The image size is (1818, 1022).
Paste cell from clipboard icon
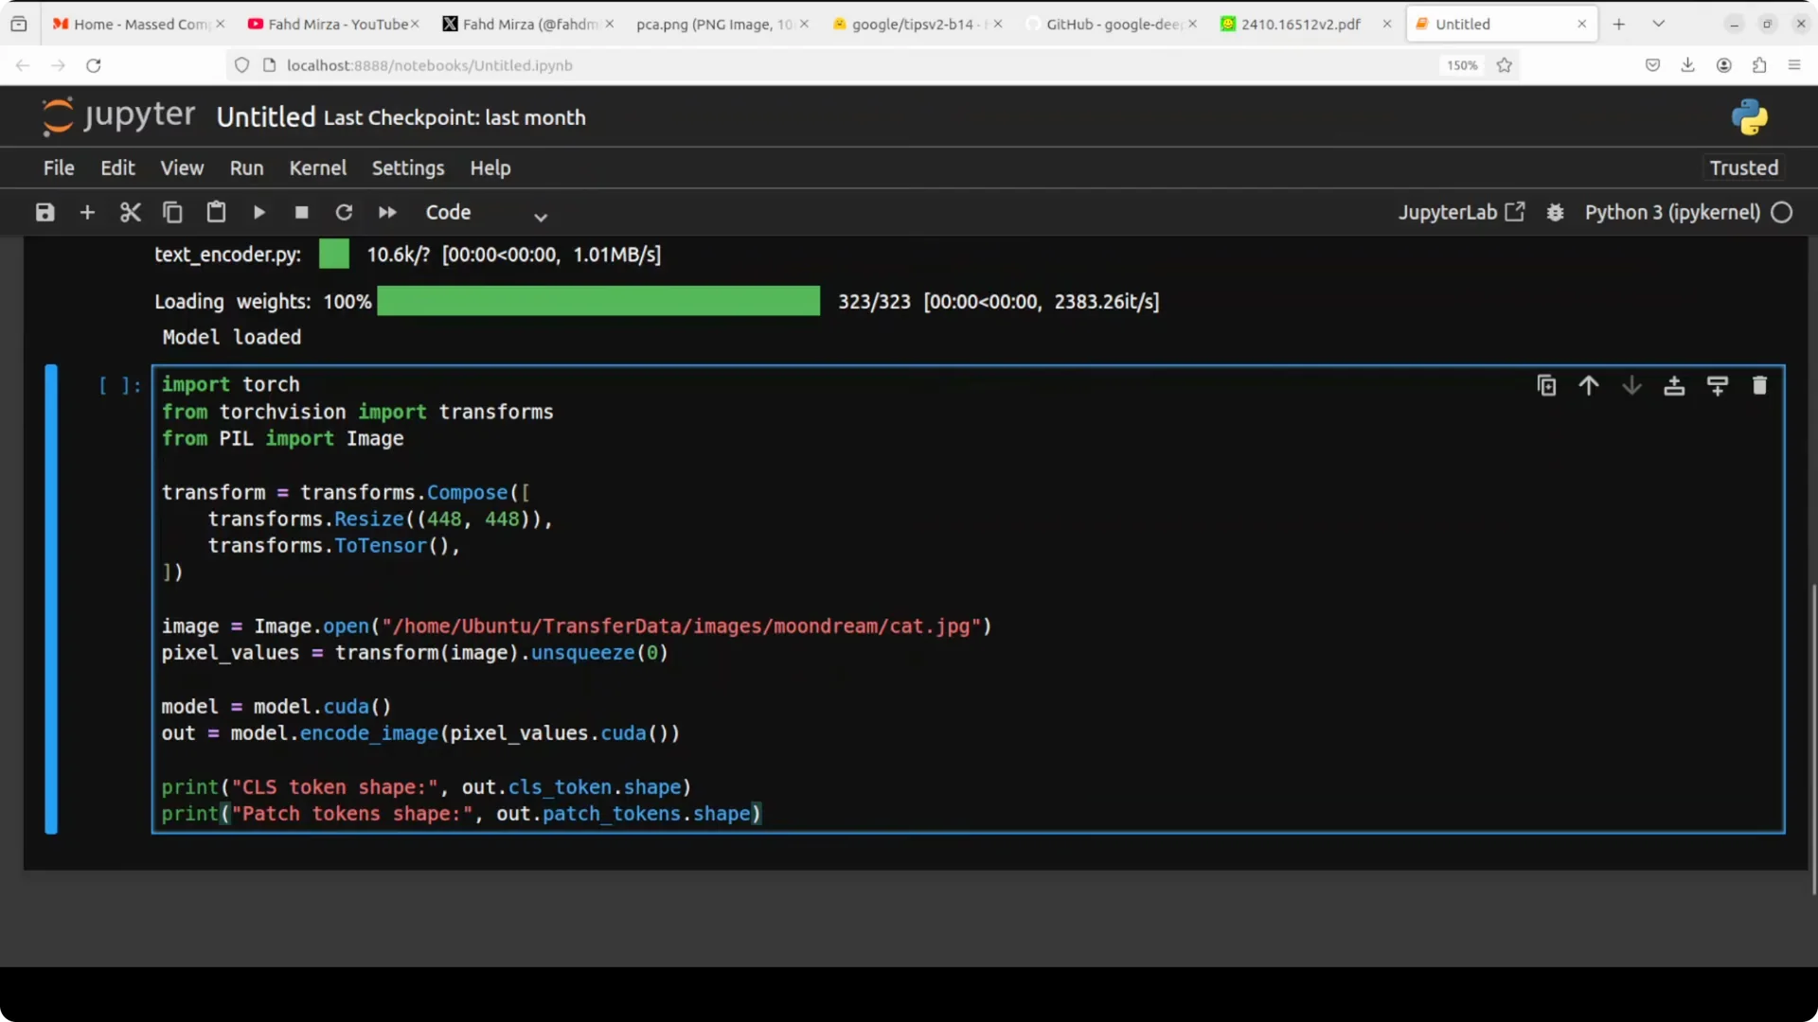coord(216,212)
